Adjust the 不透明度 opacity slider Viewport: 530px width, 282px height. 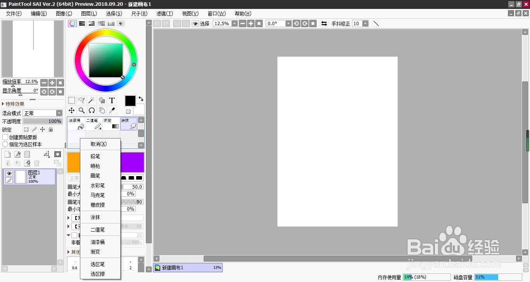tap(43, 121)
